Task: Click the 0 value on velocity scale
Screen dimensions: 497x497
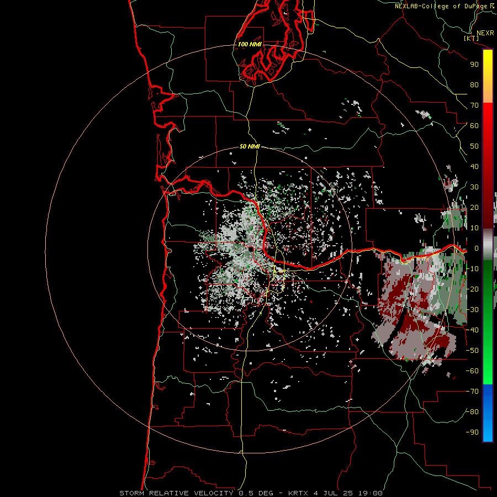Action: 476,248
